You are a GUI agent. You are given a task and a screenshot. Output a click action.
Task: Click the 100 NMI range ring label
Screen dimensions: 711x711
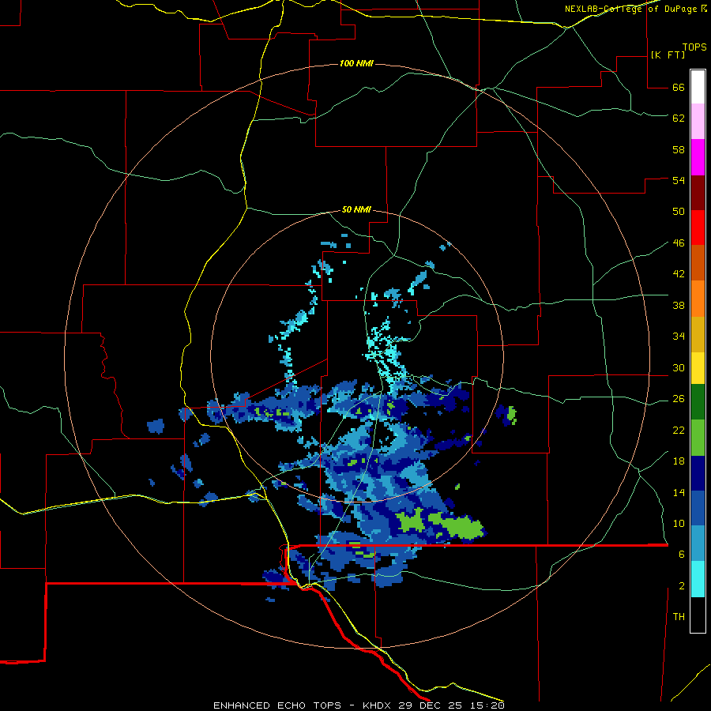click(356, 63)
